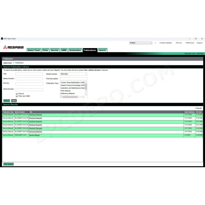Open the Pick List link
The image size is (205, 205).
[x=179, y=43]
